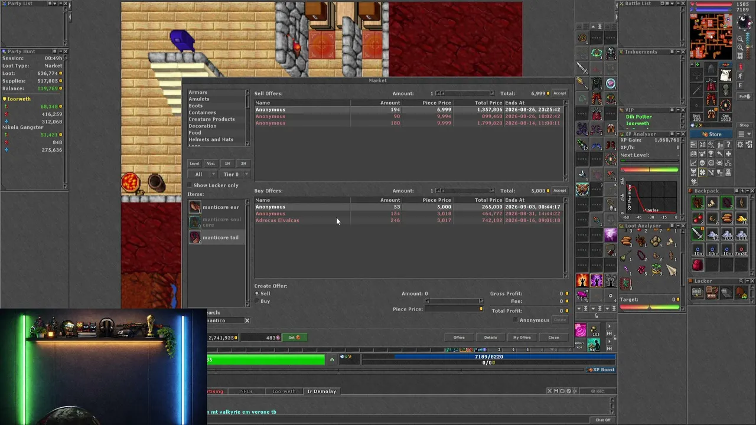The width and height of the screenshot is (756, 425).
Task: Open the All category filter dropdown
Action: [x=202, y=174]
